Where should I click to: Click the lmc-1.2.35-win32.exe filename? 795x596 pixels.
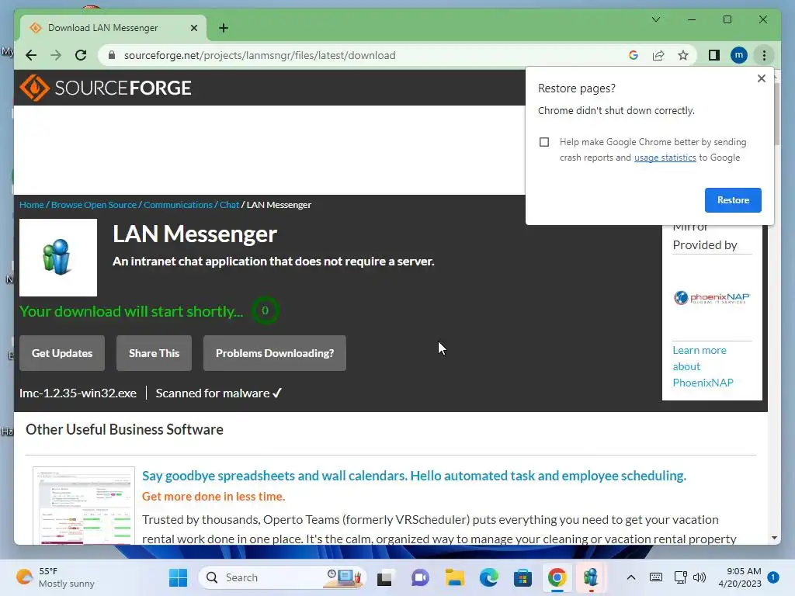pyautogui.click(x=78, y=393)
